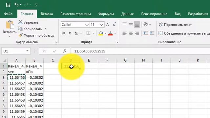Switch to the Главная tab
210x118 pixels.
coord(27,14)
